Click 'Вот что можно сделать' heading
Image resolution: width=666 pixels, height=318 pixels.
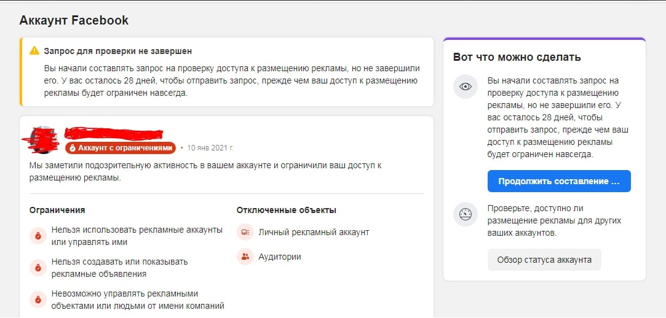(517, 57)
